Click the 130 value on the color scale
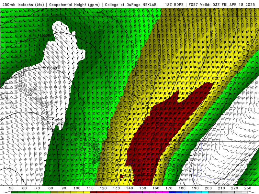 click(117, 188)
